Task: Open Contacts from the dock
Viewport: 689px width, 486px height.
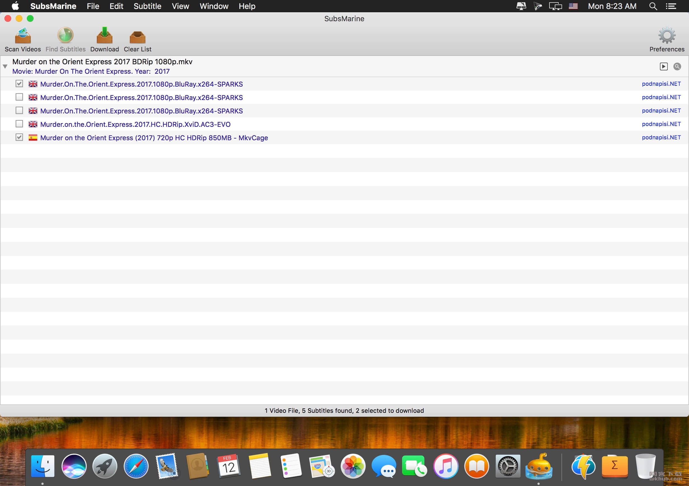Action: pos(197,466)
